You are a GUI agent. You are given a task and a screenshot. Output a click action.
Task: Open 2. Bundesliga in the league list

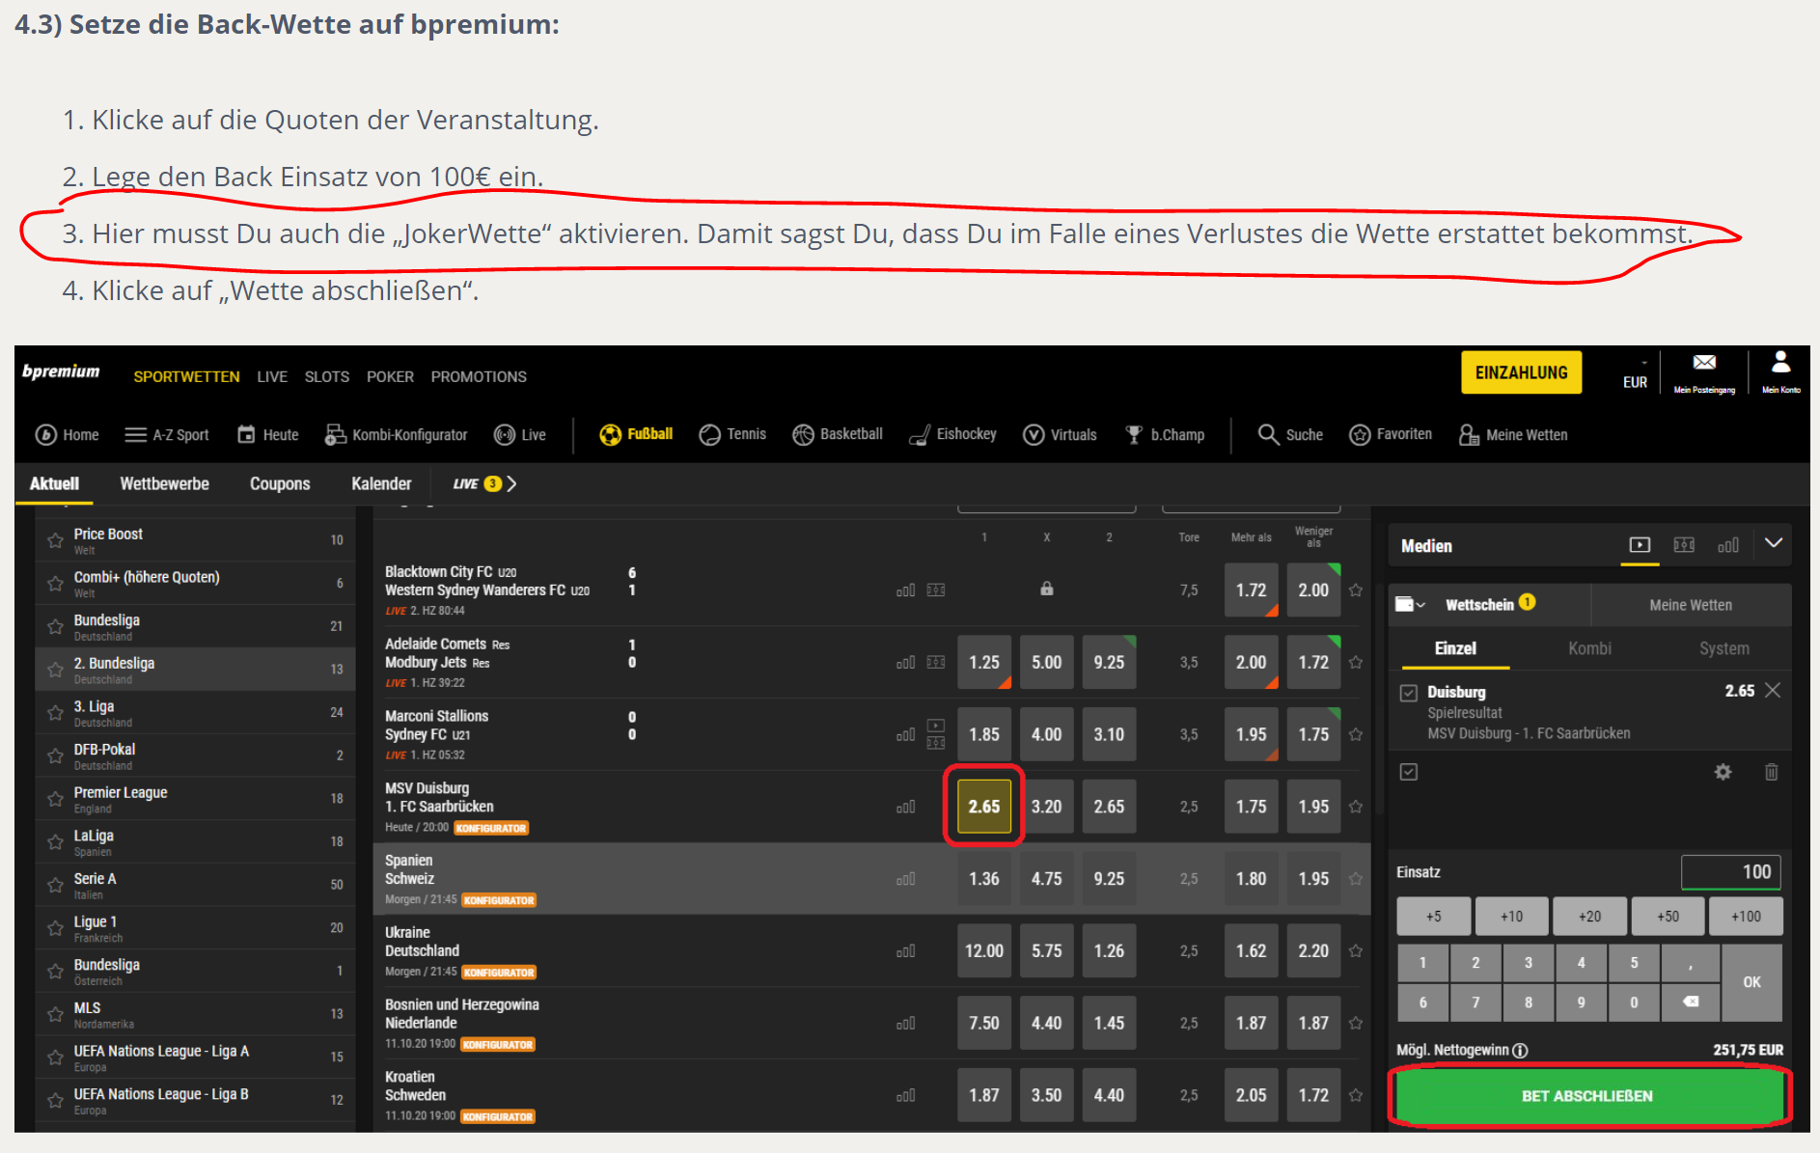point(195,670)
